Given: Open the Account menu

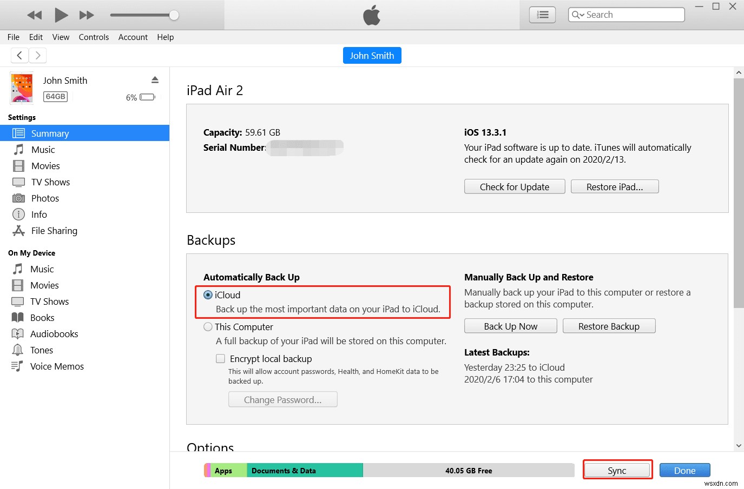Looking at the screenshot, I should [133, 37].
